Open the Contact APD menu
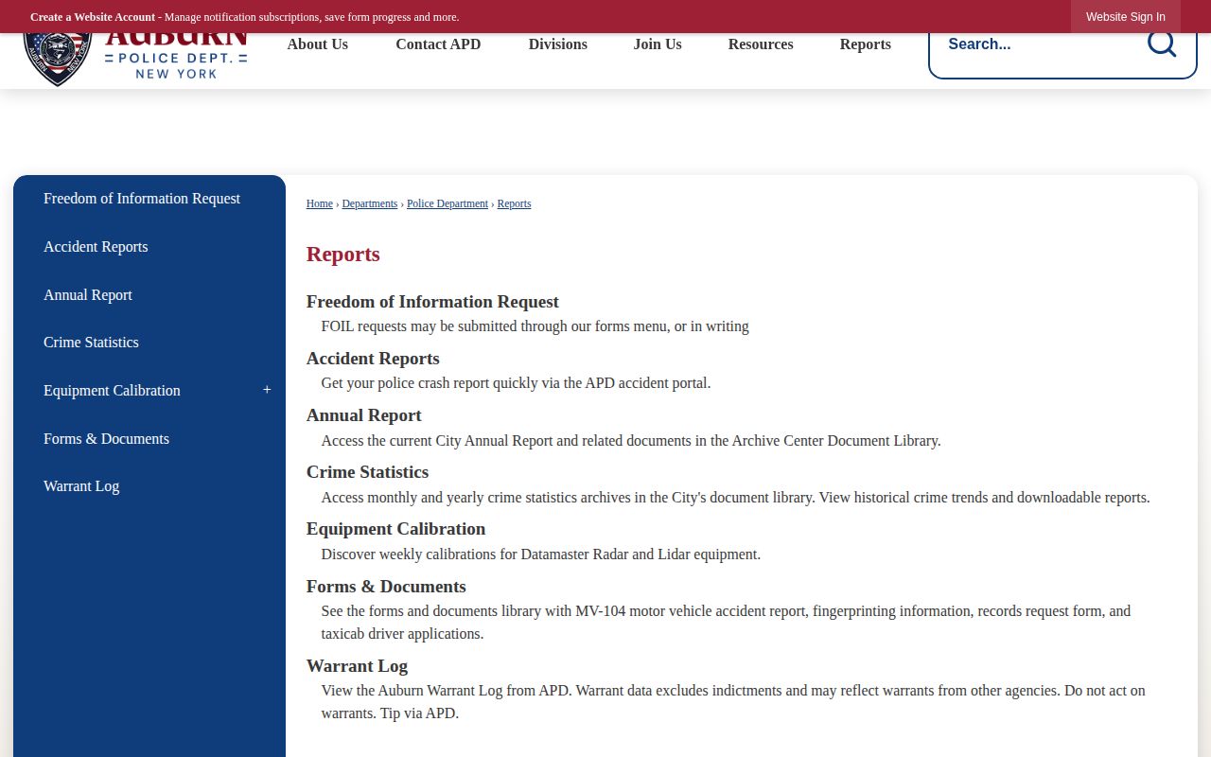The image size is (1211, 757). click(438, 44)
